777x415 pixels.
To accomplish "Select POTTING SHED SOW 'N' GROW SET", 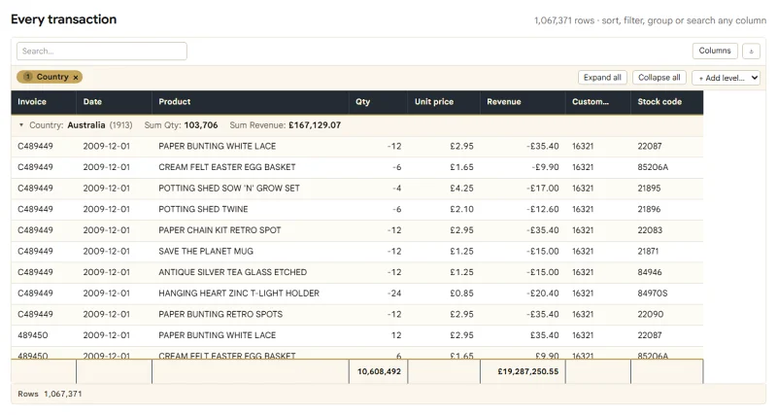I will tap(356, 189).
